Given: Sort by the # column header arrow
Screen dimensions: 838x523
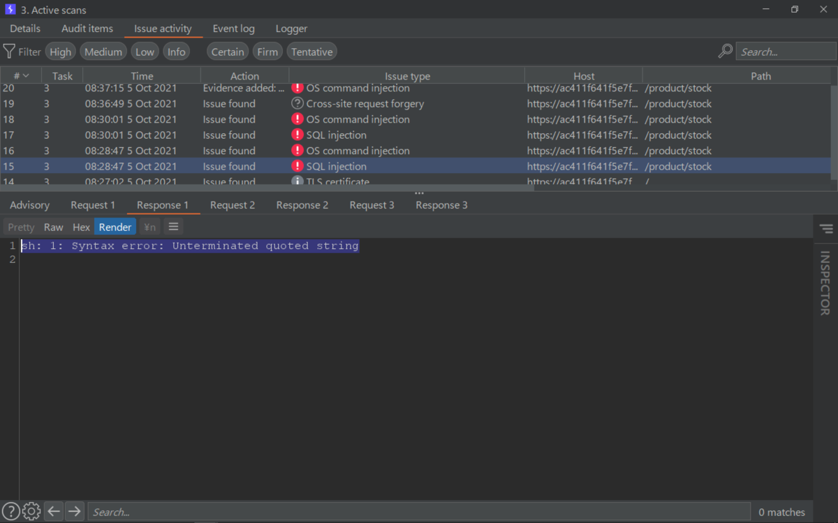Looking at the screenshot, I should (x=26, y=75).
